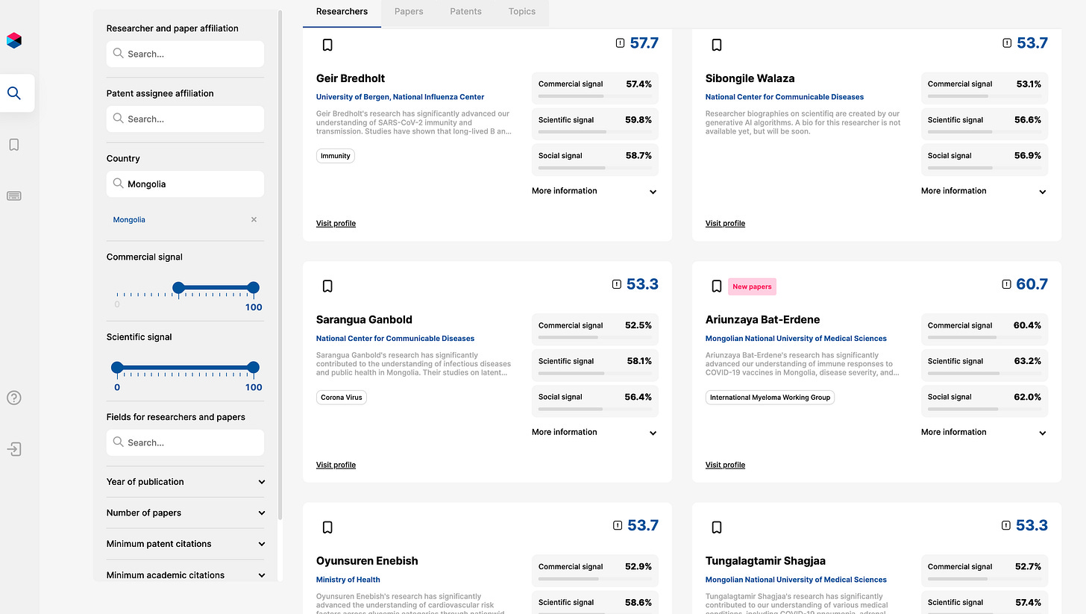This screenshot has width=1086, height=614.
Task: Expand More information for Sarangua Ganbold
Action: click(x=595, y=432)
